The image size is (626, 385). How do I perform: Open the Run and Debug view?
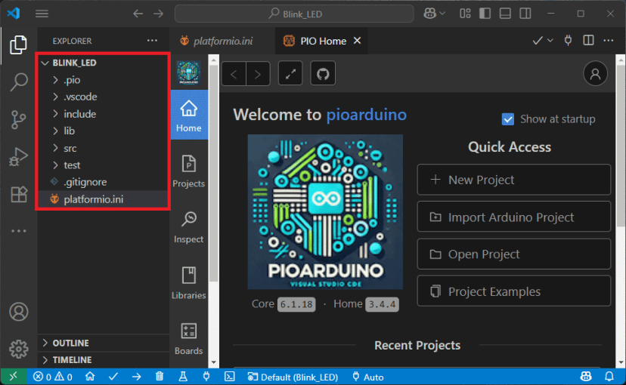18,156
